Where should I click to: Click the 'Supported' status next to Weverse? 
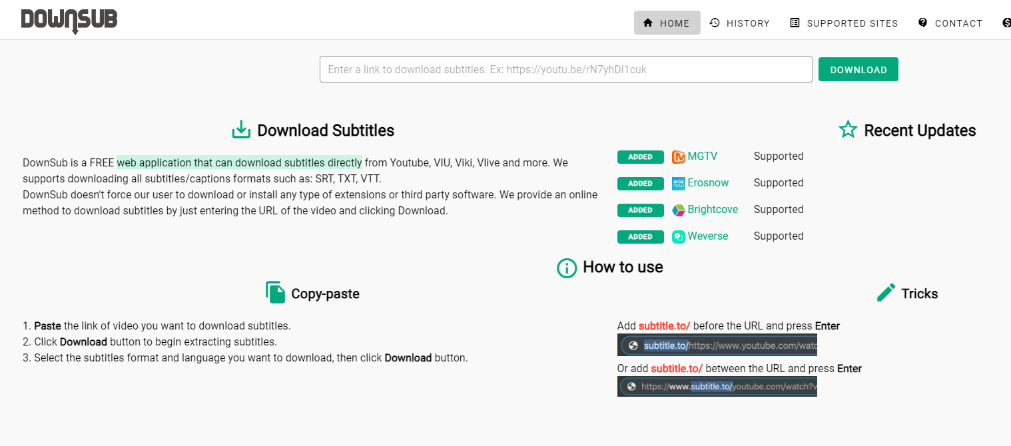click(x=779, y=236)
